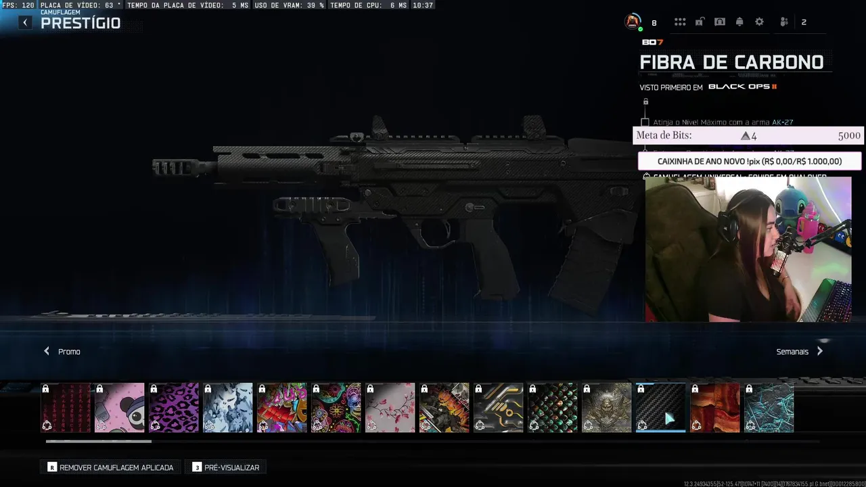Select the cherry blossom branch camouflage

tap(390, 408)
